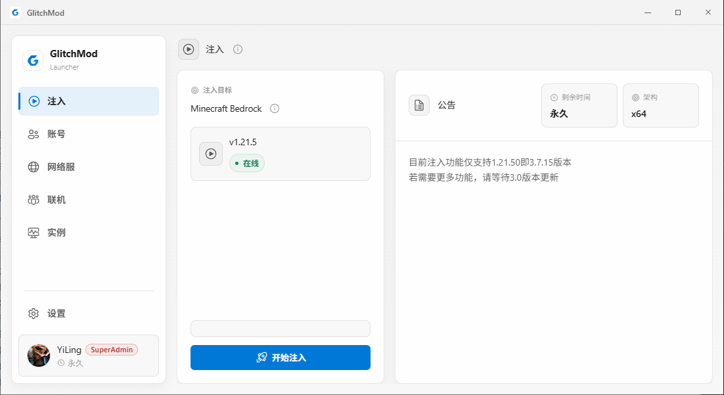Click the play icon beside the 注入 page title

(189, 49)
